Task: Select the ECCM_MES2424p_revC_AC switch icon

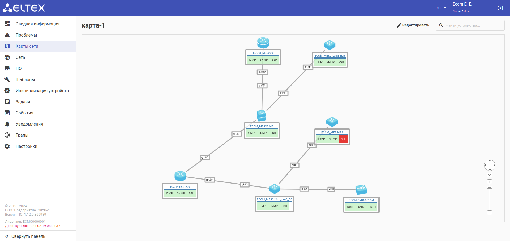Action: point(275,189)
